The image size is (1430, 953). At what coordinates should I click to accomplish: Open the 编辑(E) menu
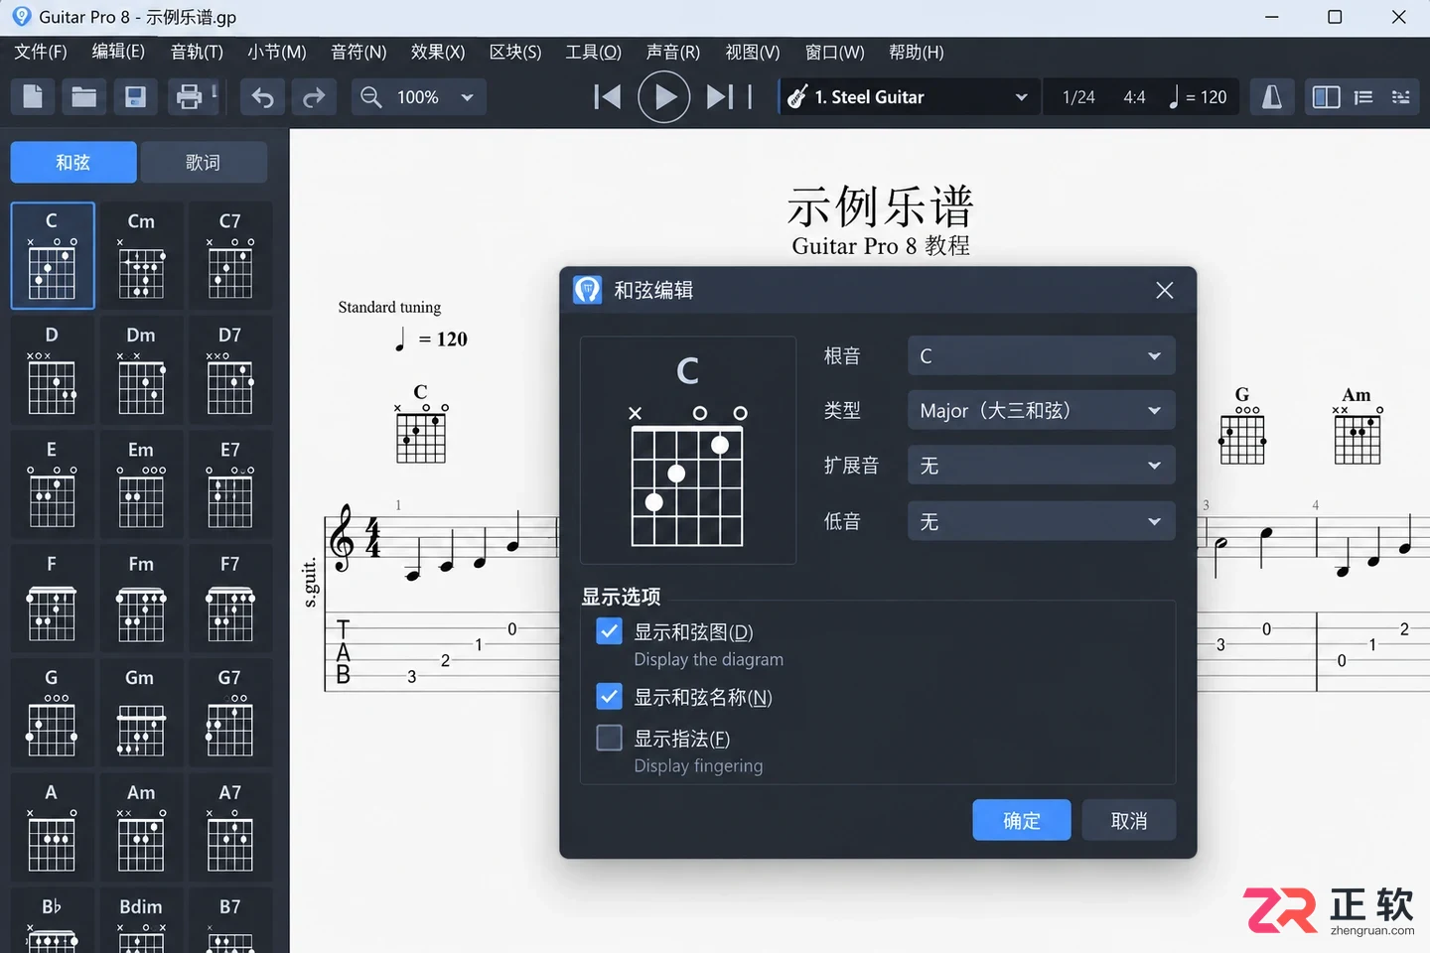118,52
